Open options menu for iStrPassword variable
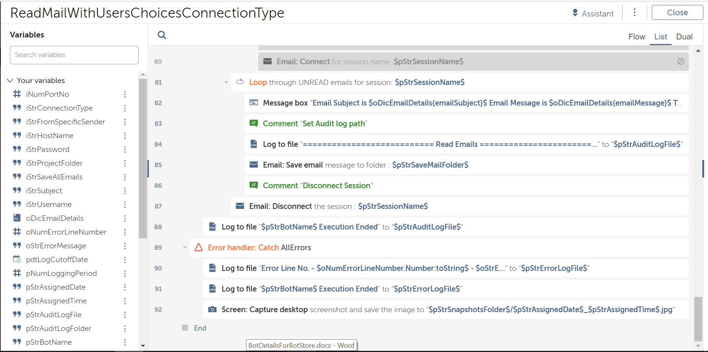The height and width of the screenshot is (352, 708). pyautogui.click(x=125, y=149)
